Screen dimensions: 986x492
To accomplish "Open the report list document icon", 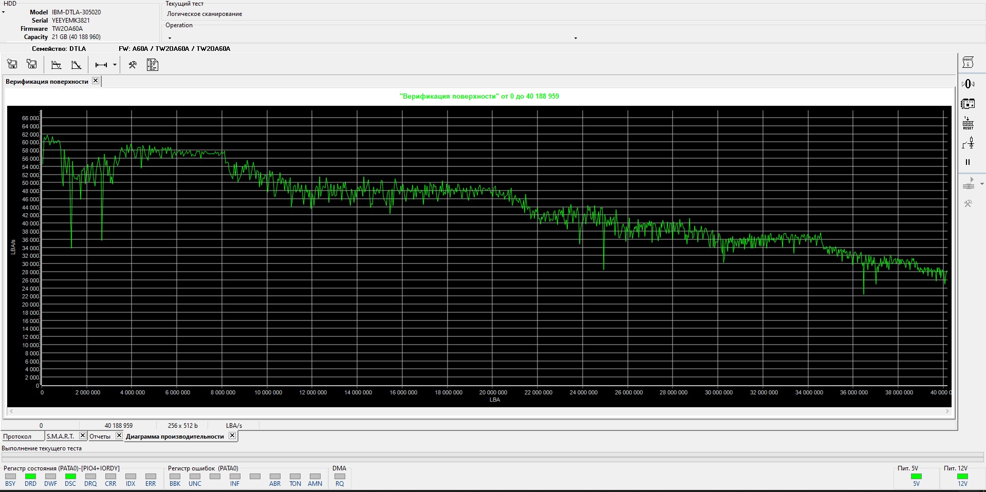I will pyautogui.click(x=152, y=65).
